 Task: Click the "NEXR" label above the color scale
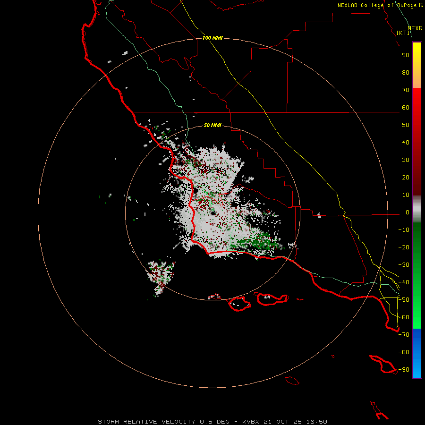pyautogui.click(x=415, y=28)
